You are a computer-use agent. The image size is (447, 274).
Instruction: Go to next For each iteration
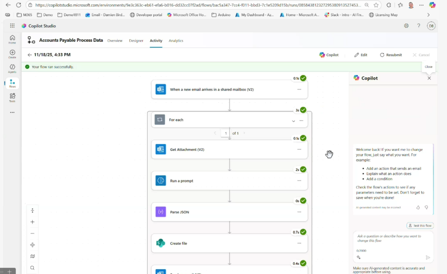tap(244, 133)
